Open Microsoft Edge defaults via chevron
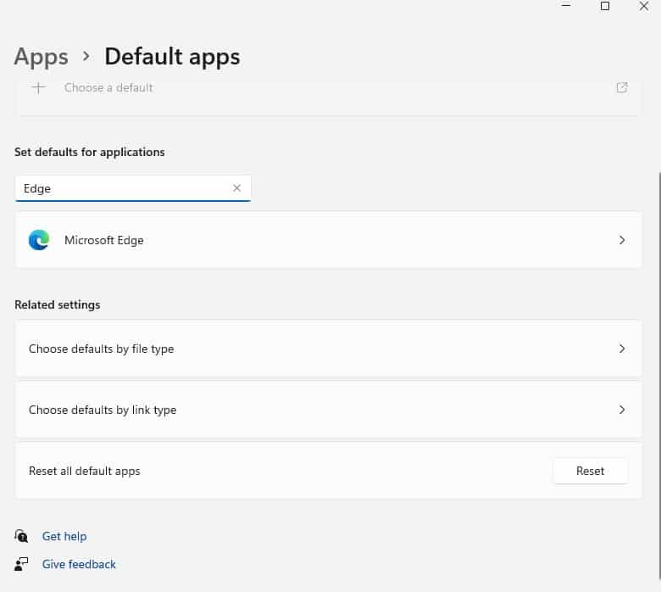Image resolution: width=661 pixels, height=592 pixels. coord(622,240)
